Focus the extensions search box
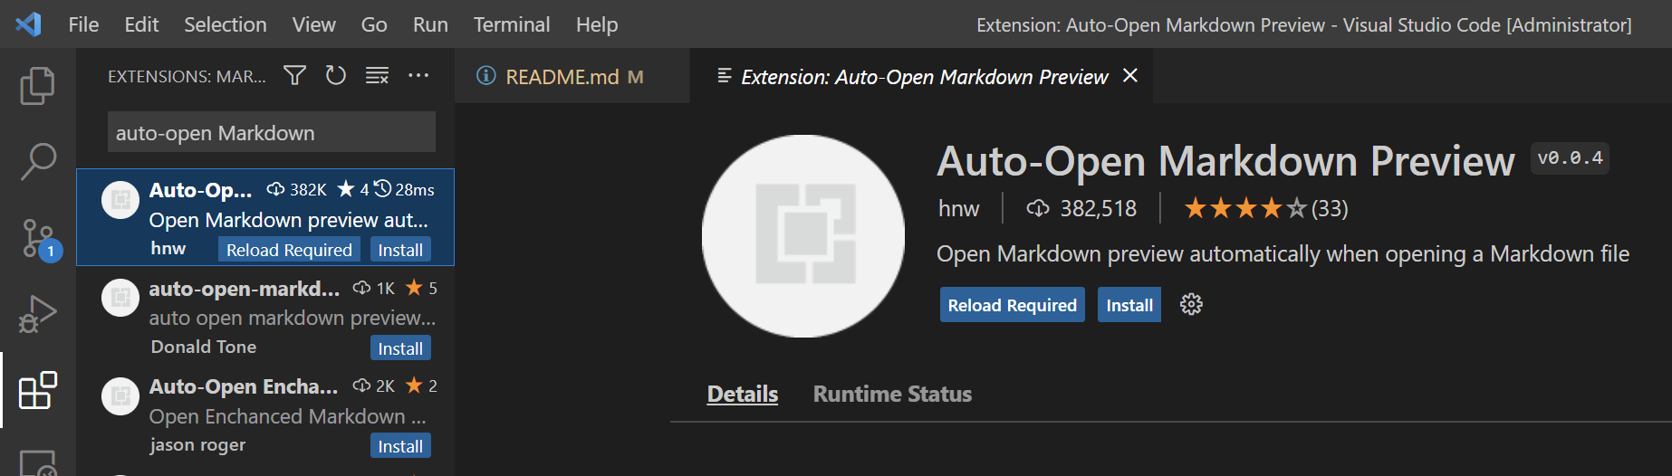Viewport: 1672px width, 476px height. pyautogui.click(x=272, y=132)
